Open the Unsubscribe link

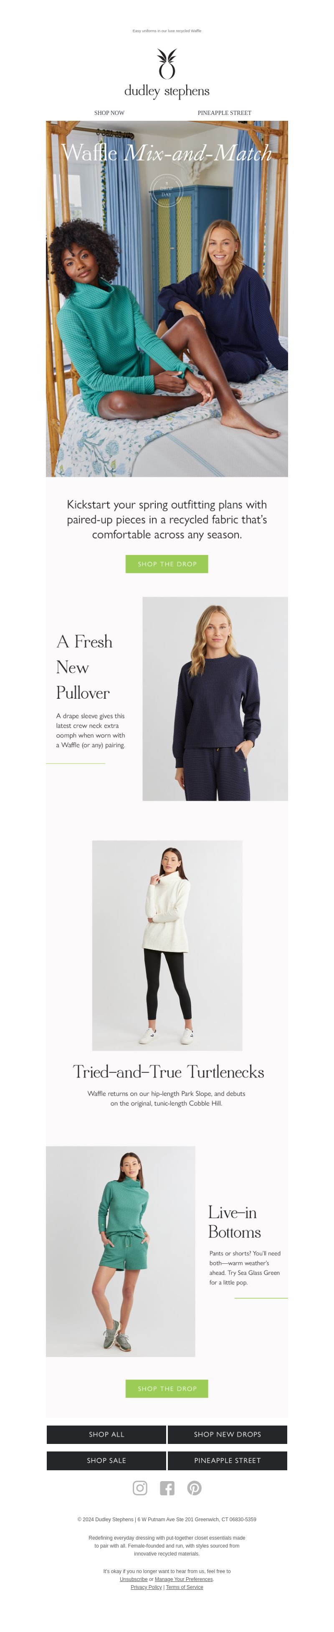pos(134,1579)
